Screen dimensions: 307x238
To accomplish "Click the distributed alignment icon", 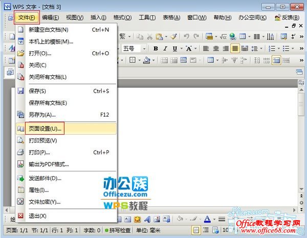I will pos(245,49).
